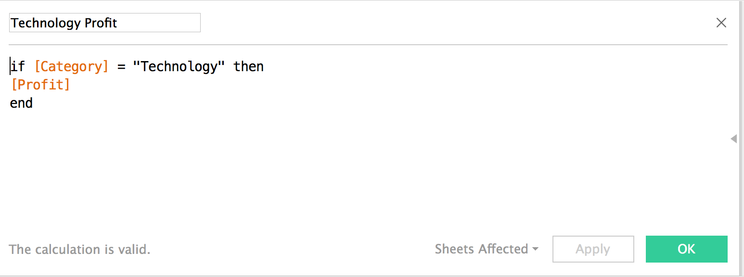Confirm the calculation with OK
The height and width of the screenshot is (277, 744).
pos(686,249)
